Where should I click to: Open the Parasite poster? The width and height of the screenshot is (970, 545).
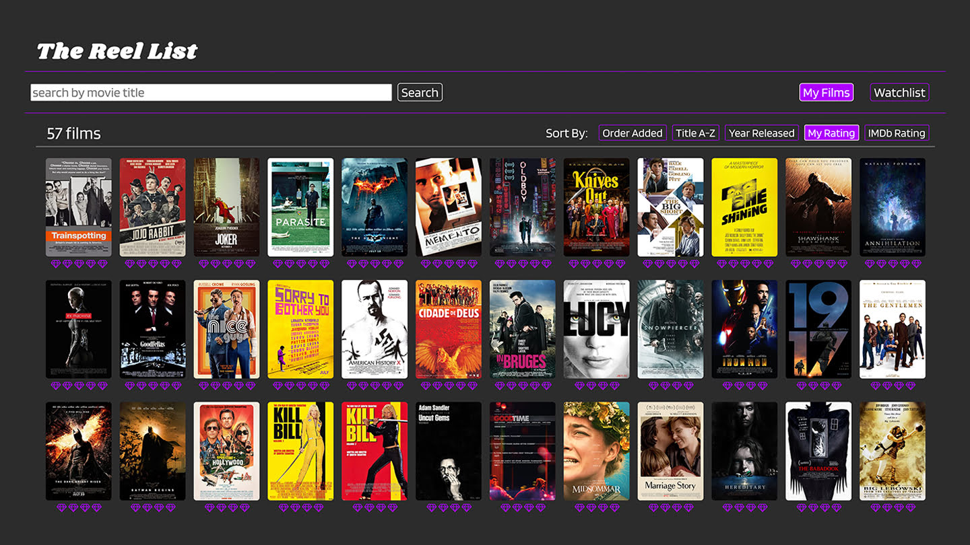click(300, 207)
